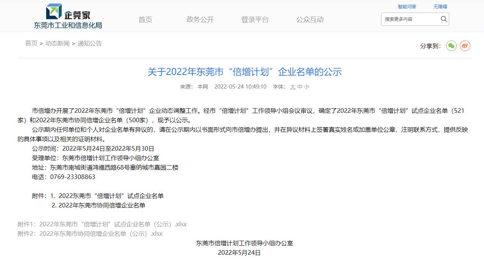Image resolution: width=484 pixels, height=260 pixels.
Task: Click the Weibo share icon
Action: (x=465, y=46)
